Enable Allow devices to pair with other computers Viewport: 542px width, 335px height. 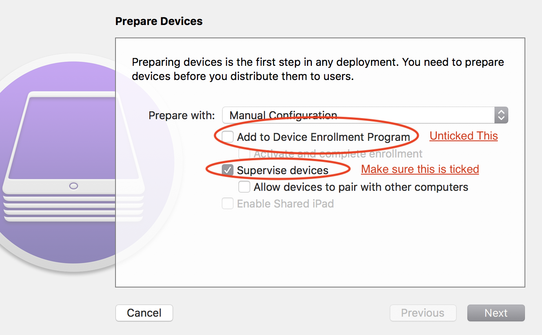[244, 187]
